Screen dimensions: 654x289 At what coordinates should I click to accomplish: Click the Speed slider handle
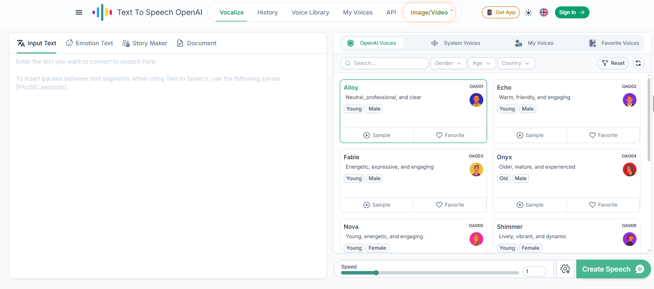(376, 273)
